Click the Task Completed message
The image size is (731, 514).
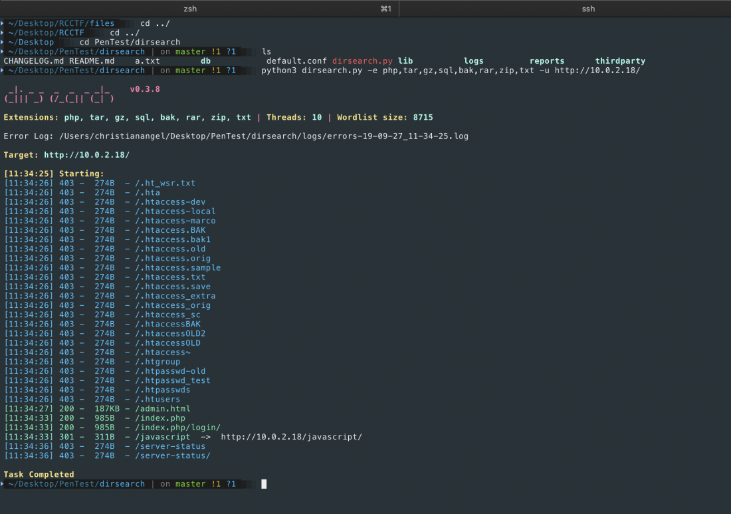click(39, 475)
